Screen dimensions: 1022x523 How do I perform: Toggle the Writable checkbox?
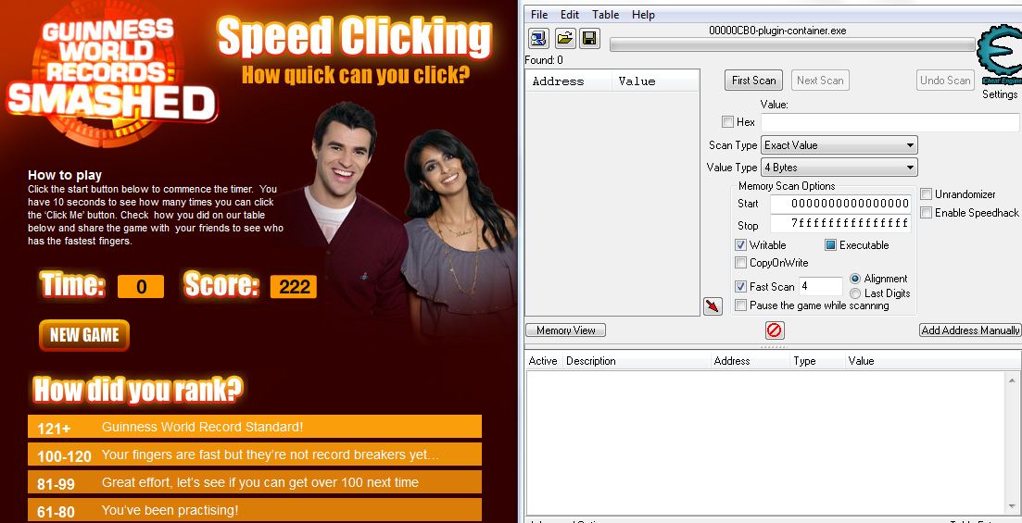pyautogui.click(x=741, y=245)
